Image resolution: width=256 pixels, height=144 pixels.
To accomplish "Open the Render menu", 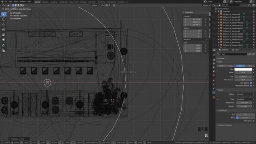I will click(x=16, y=2).
